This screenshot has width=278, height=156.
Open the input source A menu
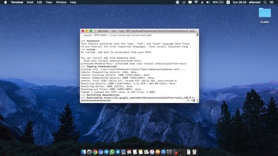click(x=228, y=2)
